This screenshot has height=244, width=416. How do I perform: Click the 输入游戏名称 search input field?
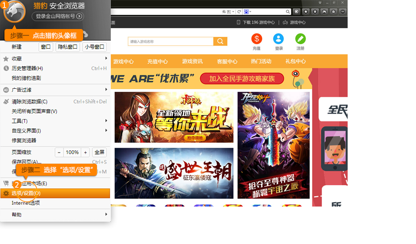pyautogui.click(x=170, y=41)
